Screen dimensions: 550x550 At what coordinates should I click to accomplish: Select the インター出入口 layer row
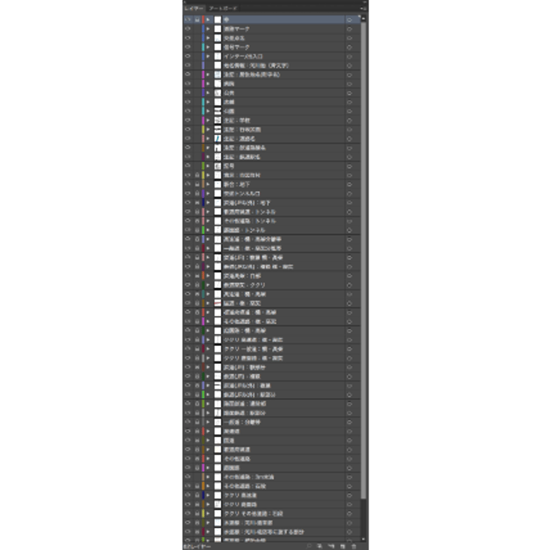(272, 56)
